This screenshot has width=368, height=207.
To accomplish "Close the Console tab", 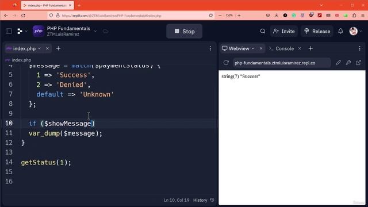I will (x=300, y=48).
